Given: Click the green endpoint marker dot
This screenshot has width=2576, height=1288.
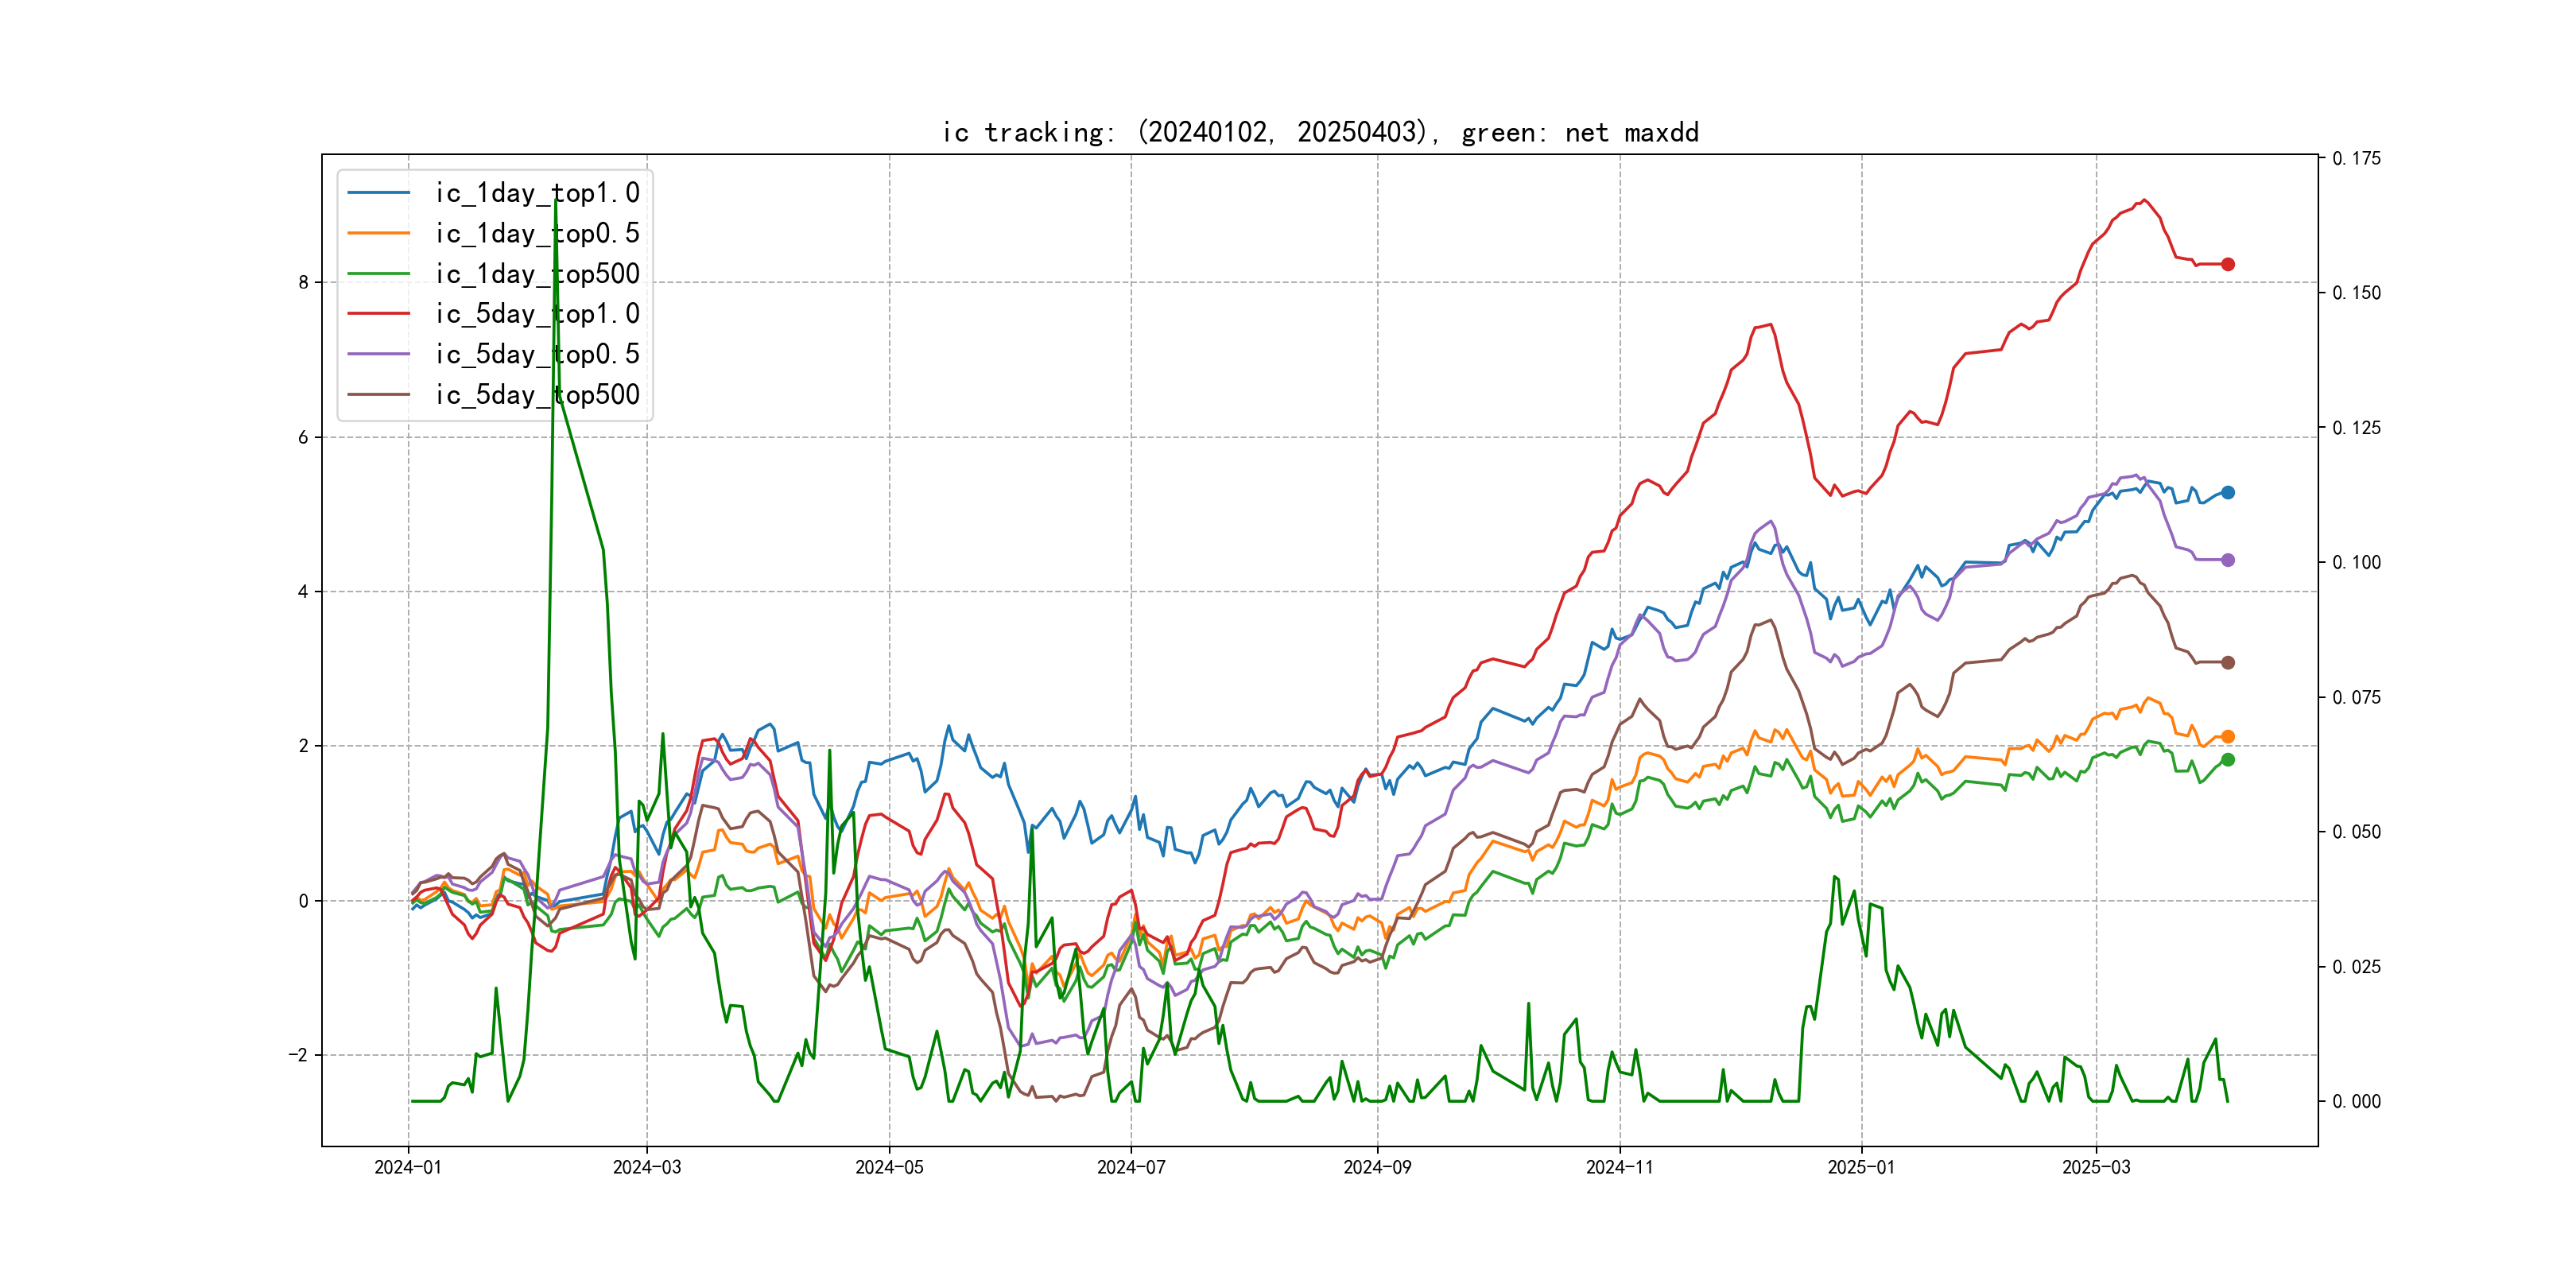Looking at the screenshot, I should point(2227,759).
